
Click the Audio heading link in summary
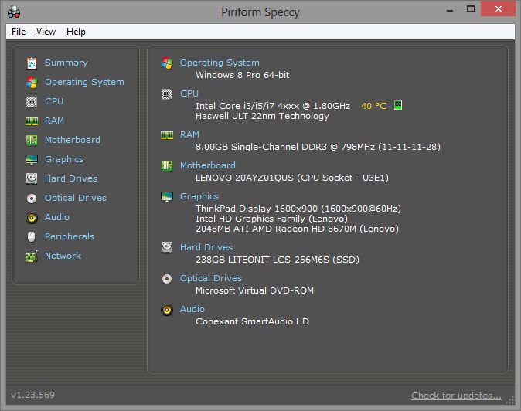[x=192, y=309]
